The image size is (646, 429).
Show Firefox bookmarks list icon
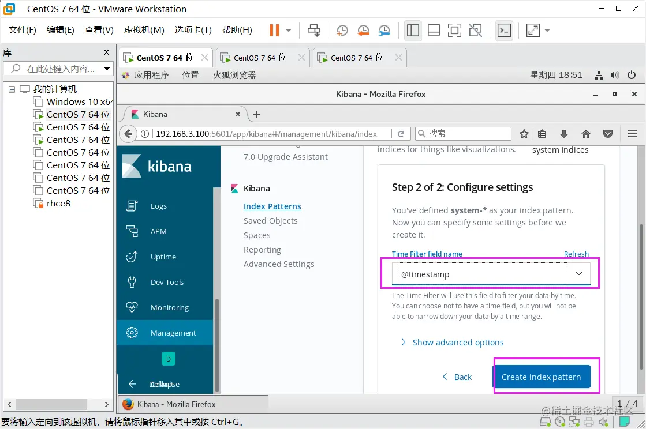pos(542,134)
